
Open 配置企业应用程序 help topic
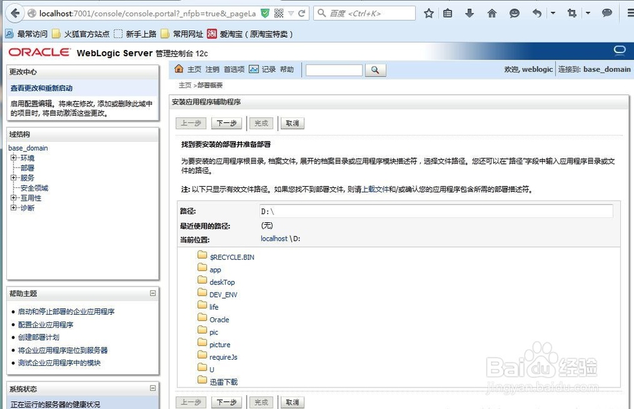[45, 325]
